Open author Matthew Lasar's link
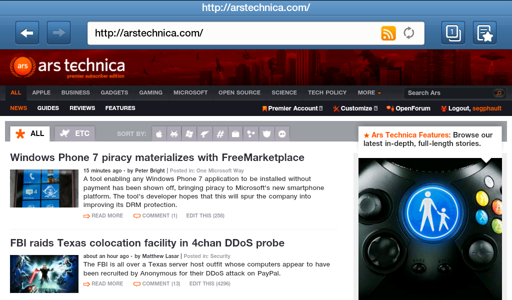512x300 pixels. click(160, 256)
